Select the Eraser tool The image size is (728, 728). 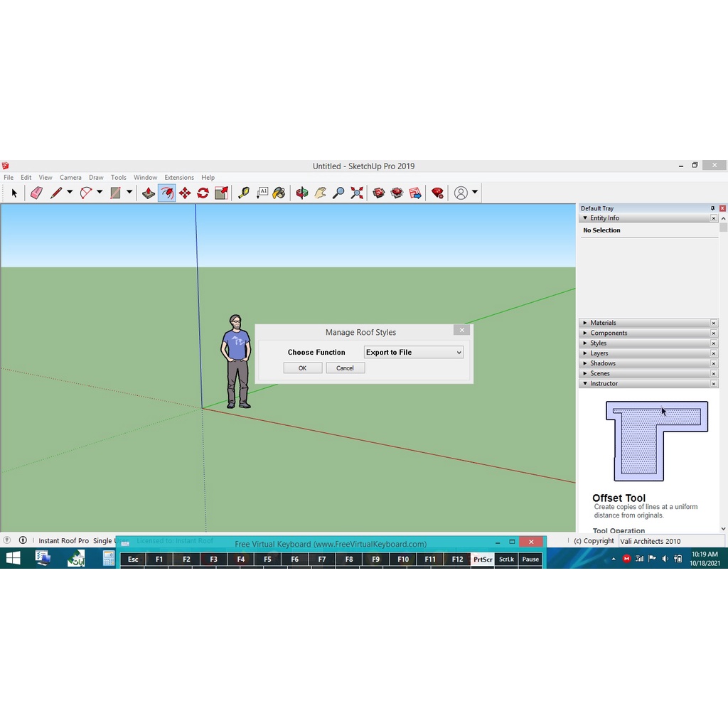[x=36, y=193]
